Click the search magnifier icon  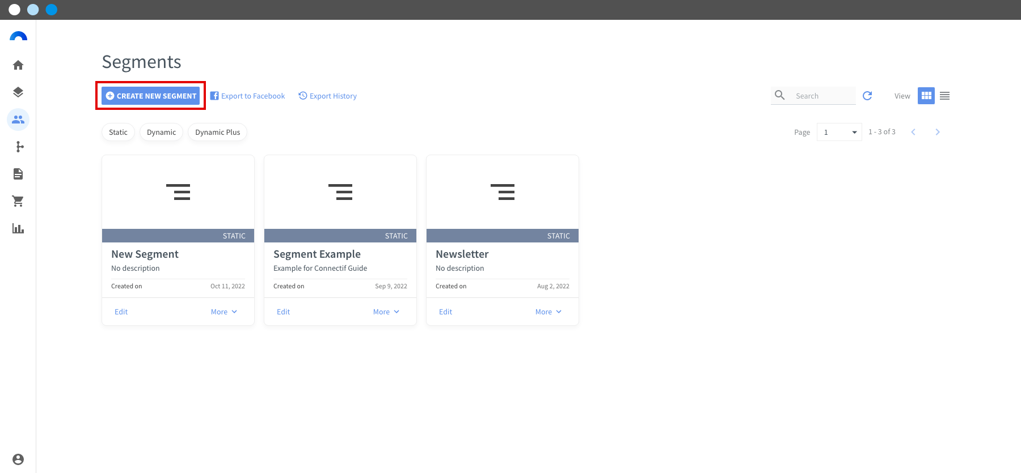(x=780, y=95)
